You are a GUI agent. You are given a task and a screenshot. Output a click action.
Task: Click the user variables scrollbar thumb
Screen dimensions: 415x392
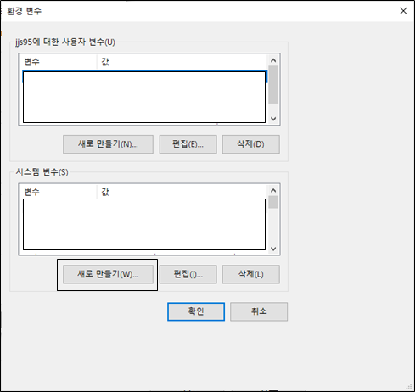273,85
